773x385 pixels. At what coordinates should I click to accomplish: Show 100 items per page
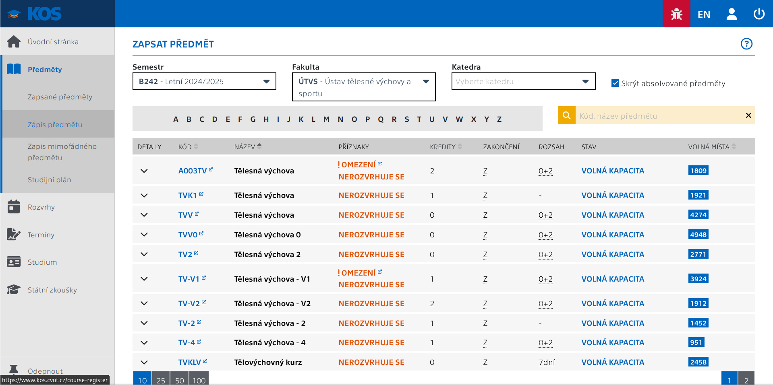click(199, 379)
